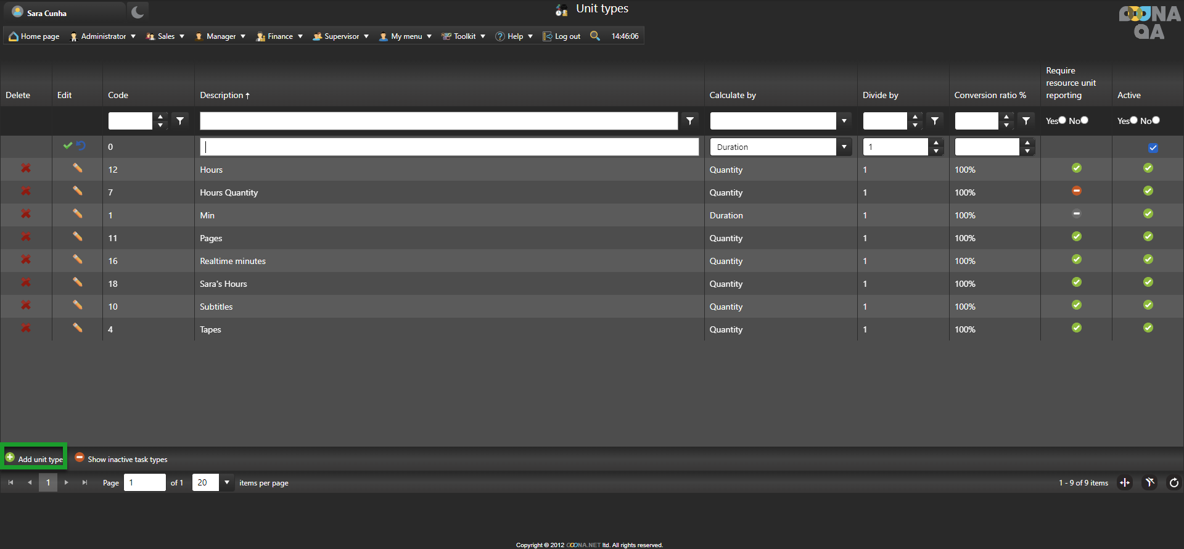Cancel new row with blue undo icon
This screenshot has height=549, width=1184.
[81, 146]
